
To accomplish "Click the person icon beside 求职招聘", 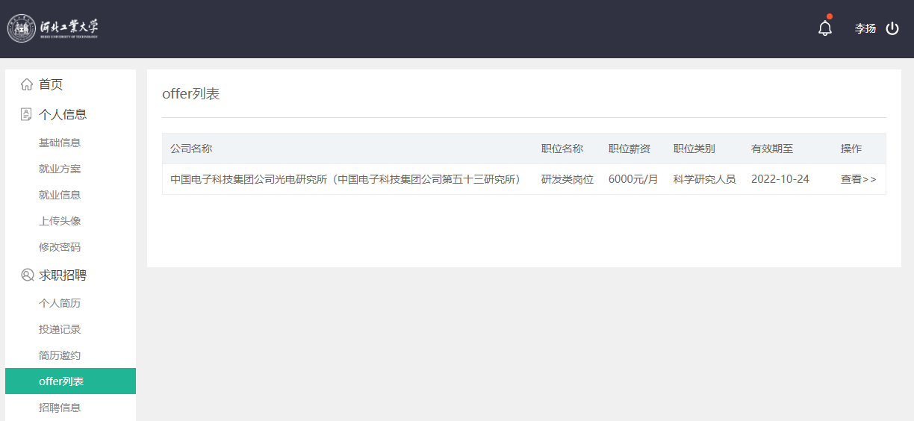I will [x=27, y=275].
